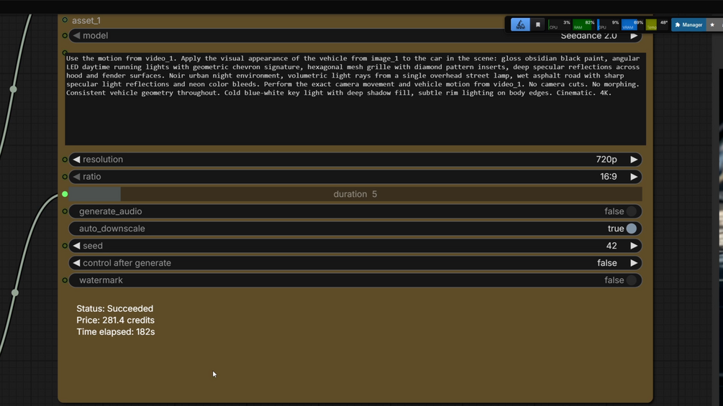Click the CPU usage monitor
Viewport: 723px width, 406px height.
[559, 25]
